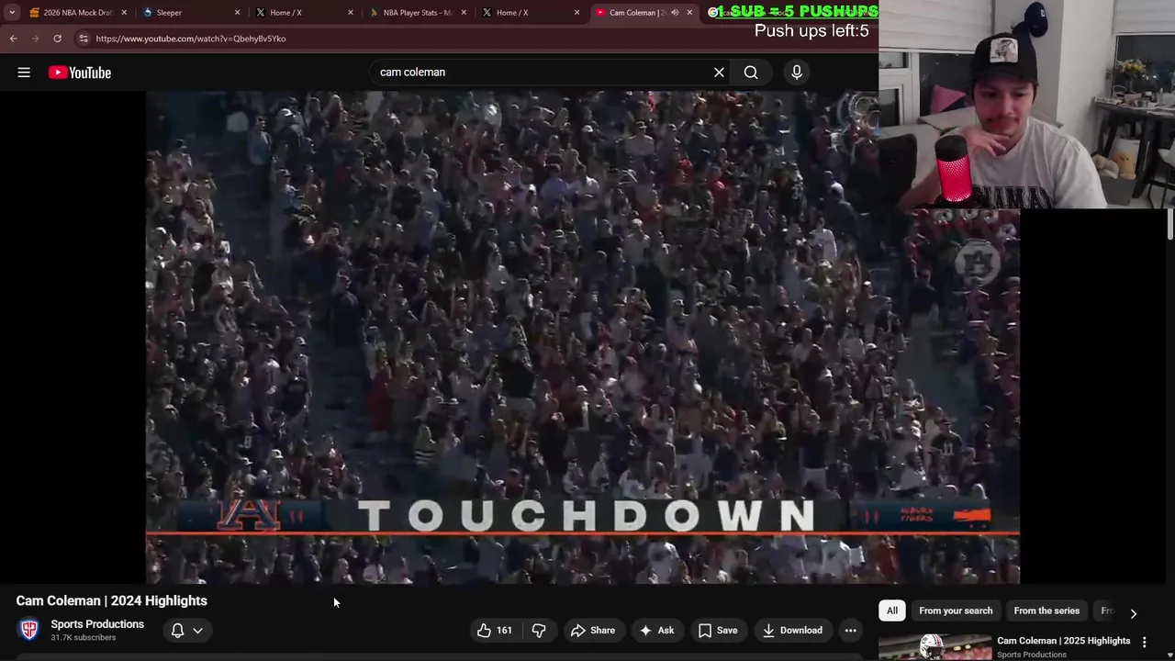Select the 'From your search' chip
Viewport: 1175px width, 661px height.
[x=956, y=611]
